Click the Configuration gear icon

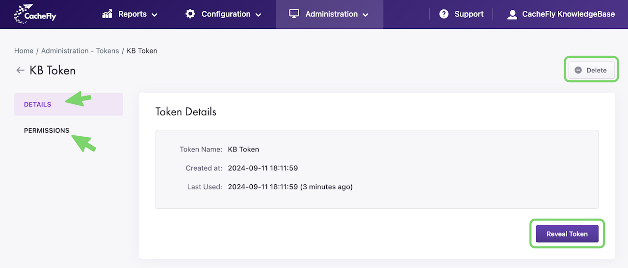click(x=190, y=14)
